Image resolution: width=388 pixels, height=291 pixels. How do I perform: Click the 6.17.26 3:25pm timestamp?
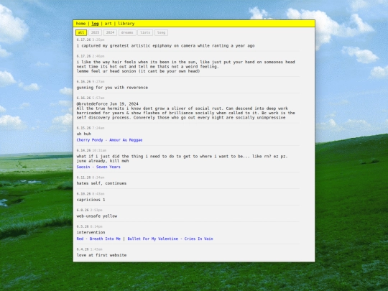91,40
